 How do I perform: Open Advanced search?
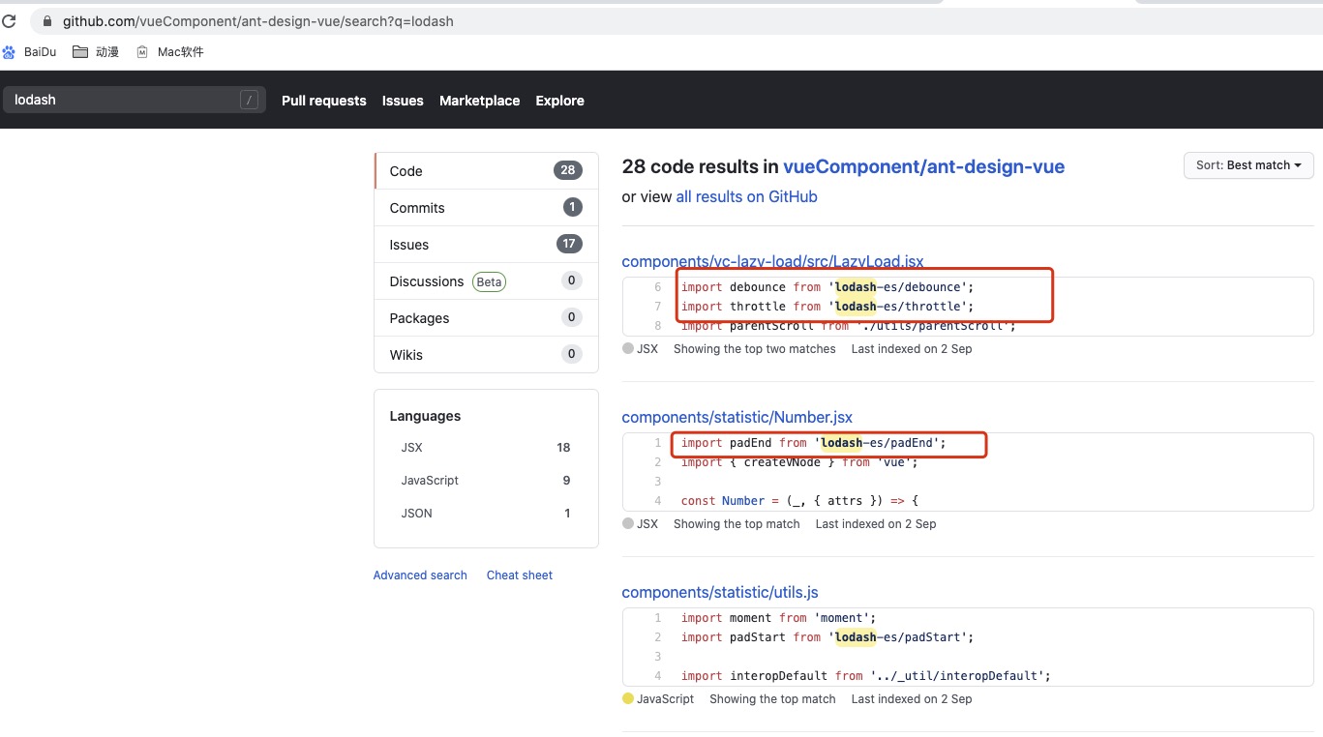click(420, 575)
